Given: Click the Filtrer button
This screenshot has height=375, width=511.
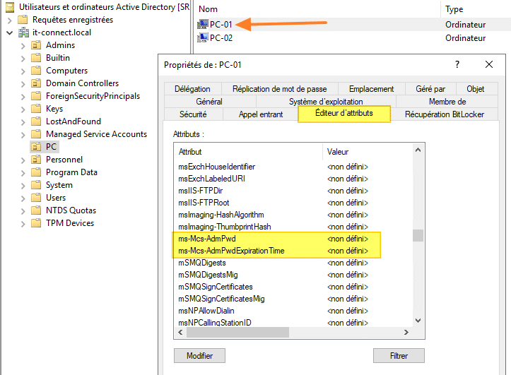Looking at the screenshot, I should click(399, 355).
